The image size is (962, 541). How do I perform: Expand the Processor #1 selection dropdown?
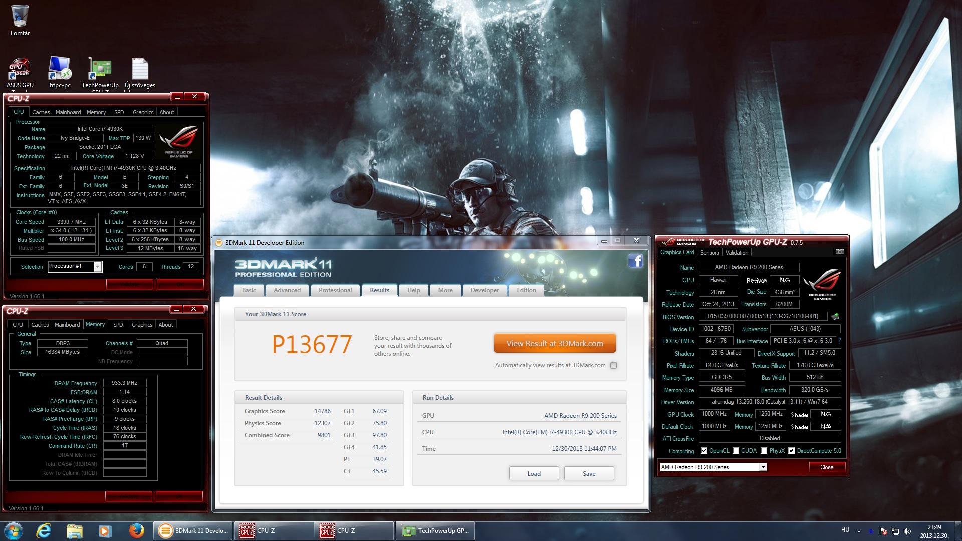98,267
